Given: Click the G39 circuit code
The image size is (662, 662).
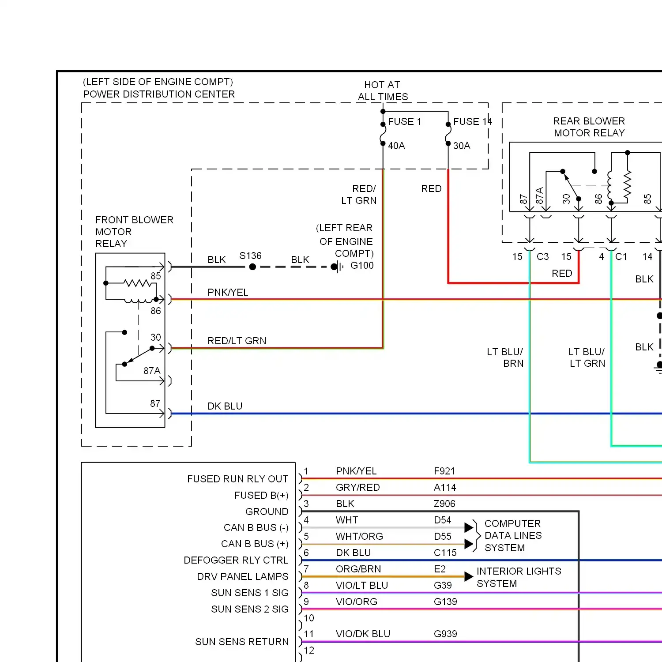Looking at the screenshot, I should (x=443, y=585).
